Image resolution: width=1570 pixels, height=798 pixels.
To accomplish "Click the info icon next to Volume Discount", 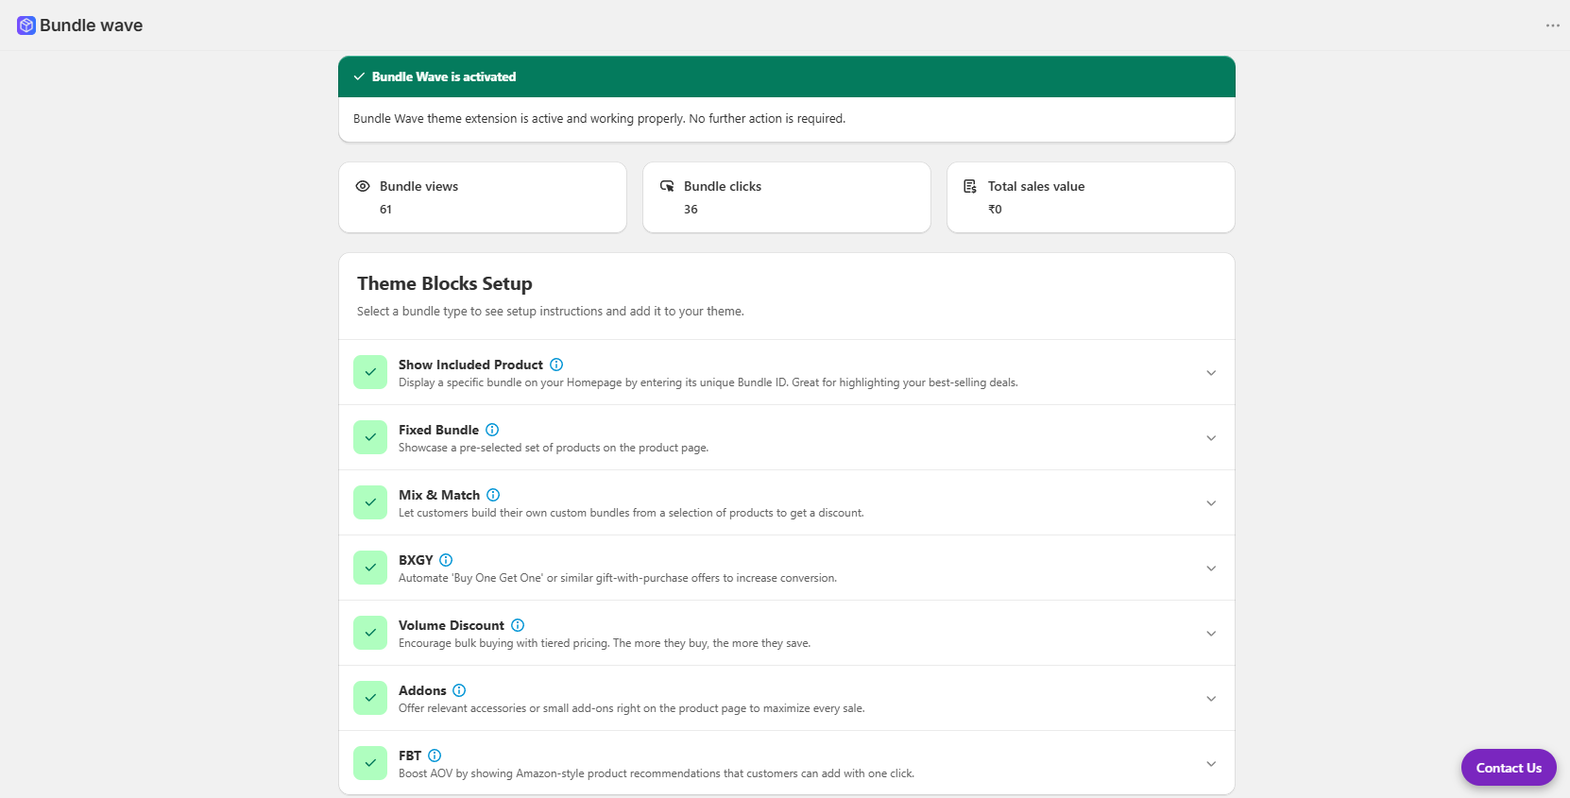I will [518, 625].
